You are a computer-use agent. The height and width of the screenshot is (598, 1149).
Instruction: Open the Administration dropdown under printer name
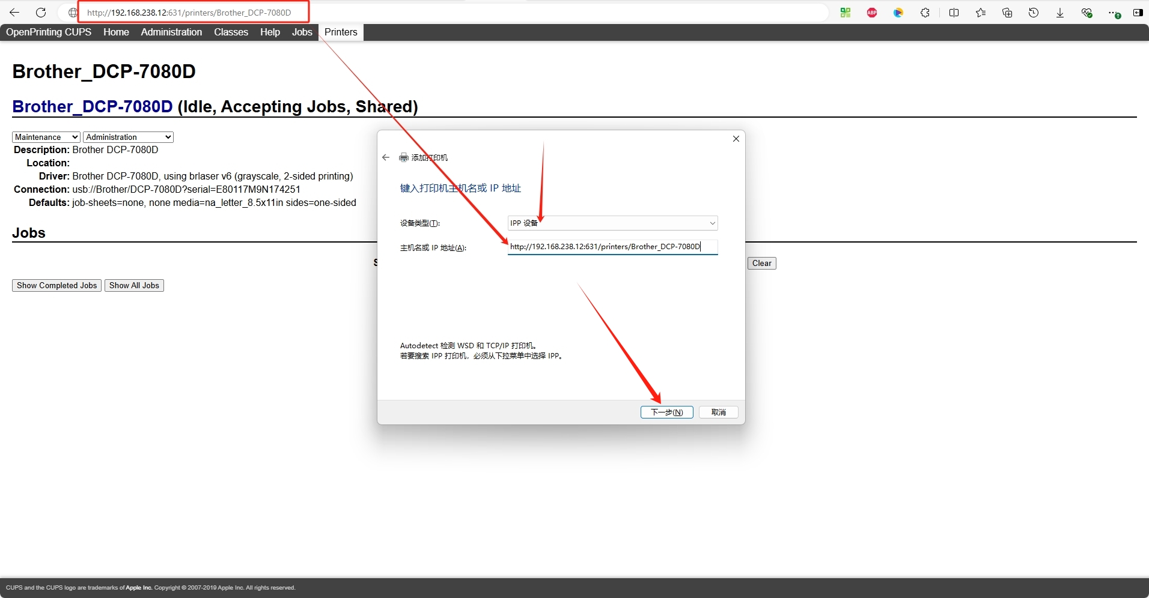click(128, 137)
